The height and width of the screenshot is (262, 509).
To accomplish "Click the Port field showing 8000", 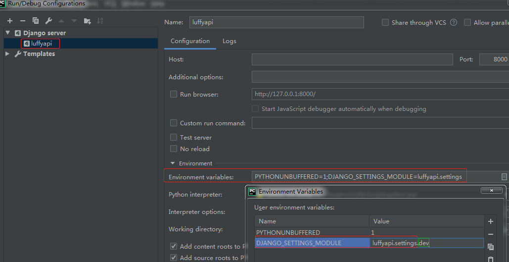I will tap(494, 59).
